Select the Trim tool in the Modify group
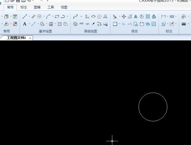Viewport: 191px width, 145px height. click(124, 24)
